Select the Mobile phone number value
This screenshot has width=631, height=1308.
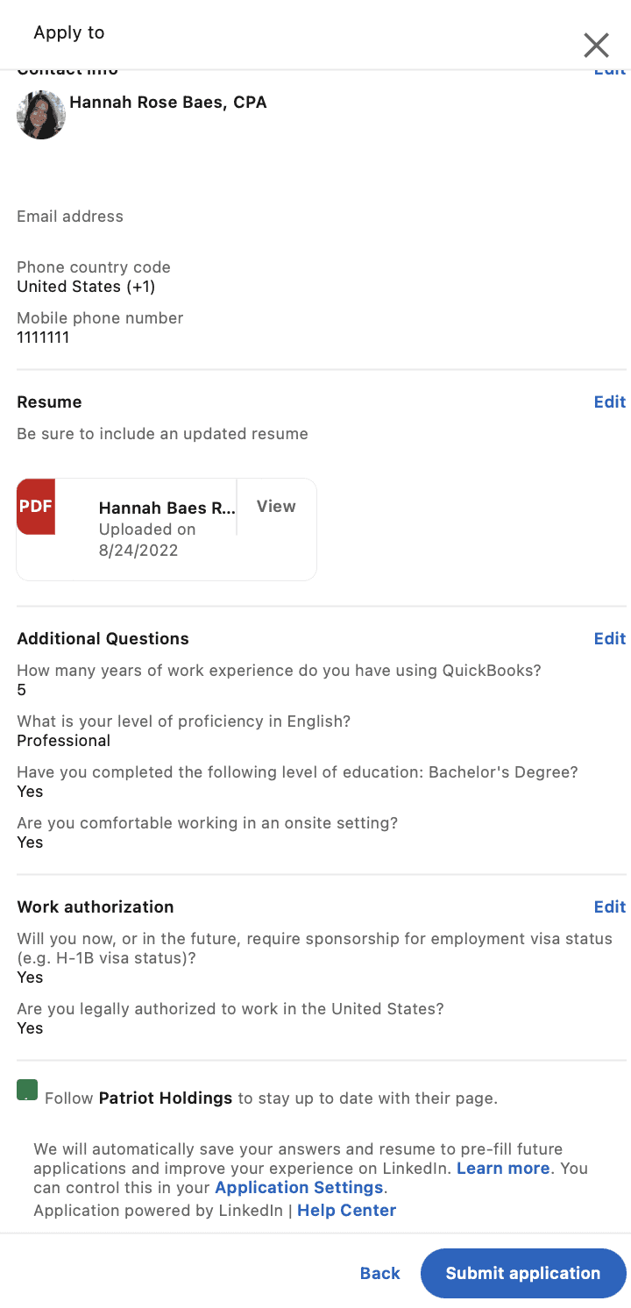pos(42,337)
